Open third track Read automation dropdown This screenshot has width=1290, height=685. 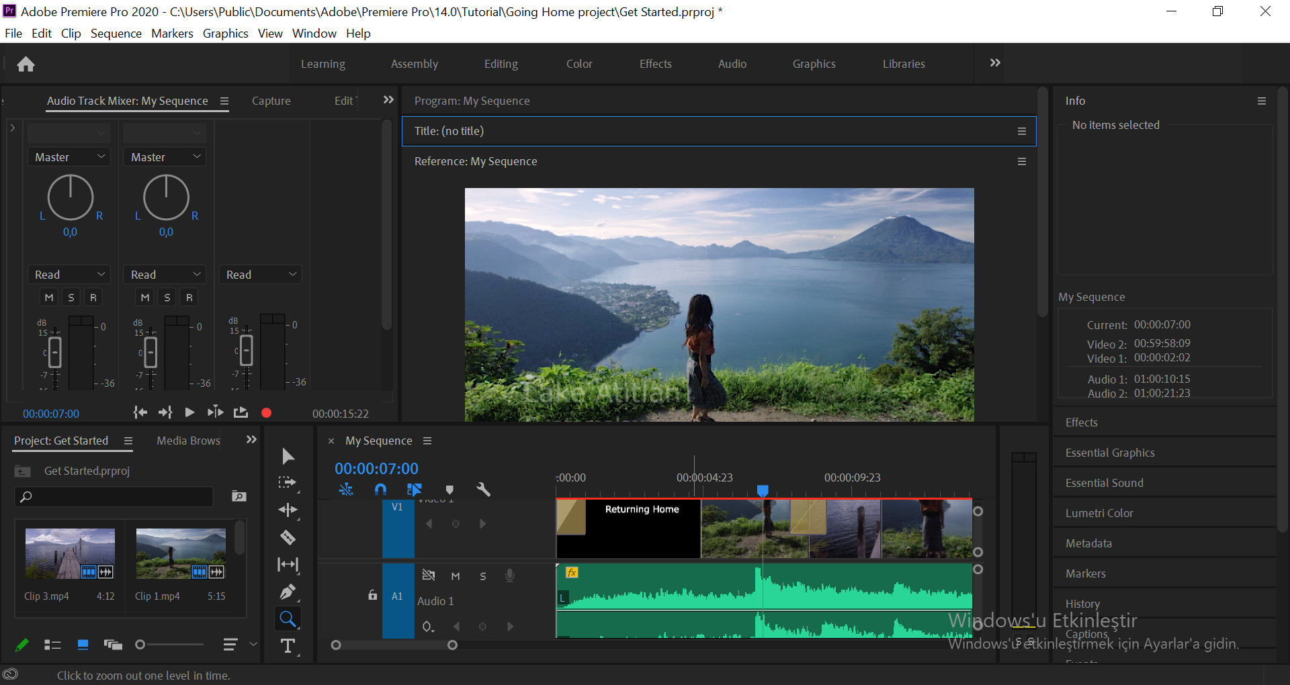(261, 275)
